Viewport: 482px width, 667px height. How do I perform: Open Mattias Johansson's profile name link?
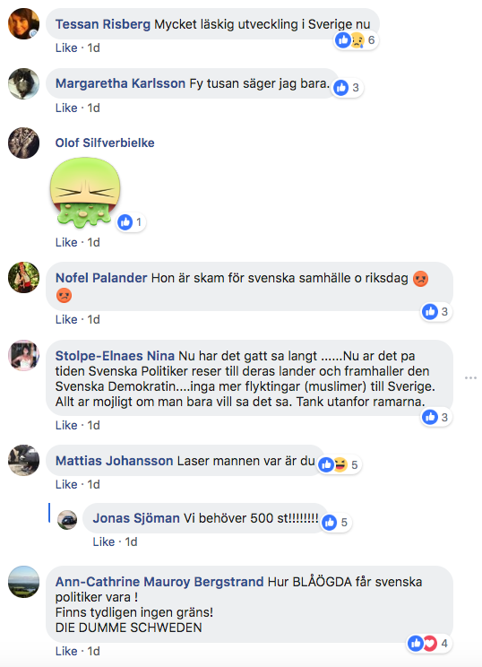point(115,461)
